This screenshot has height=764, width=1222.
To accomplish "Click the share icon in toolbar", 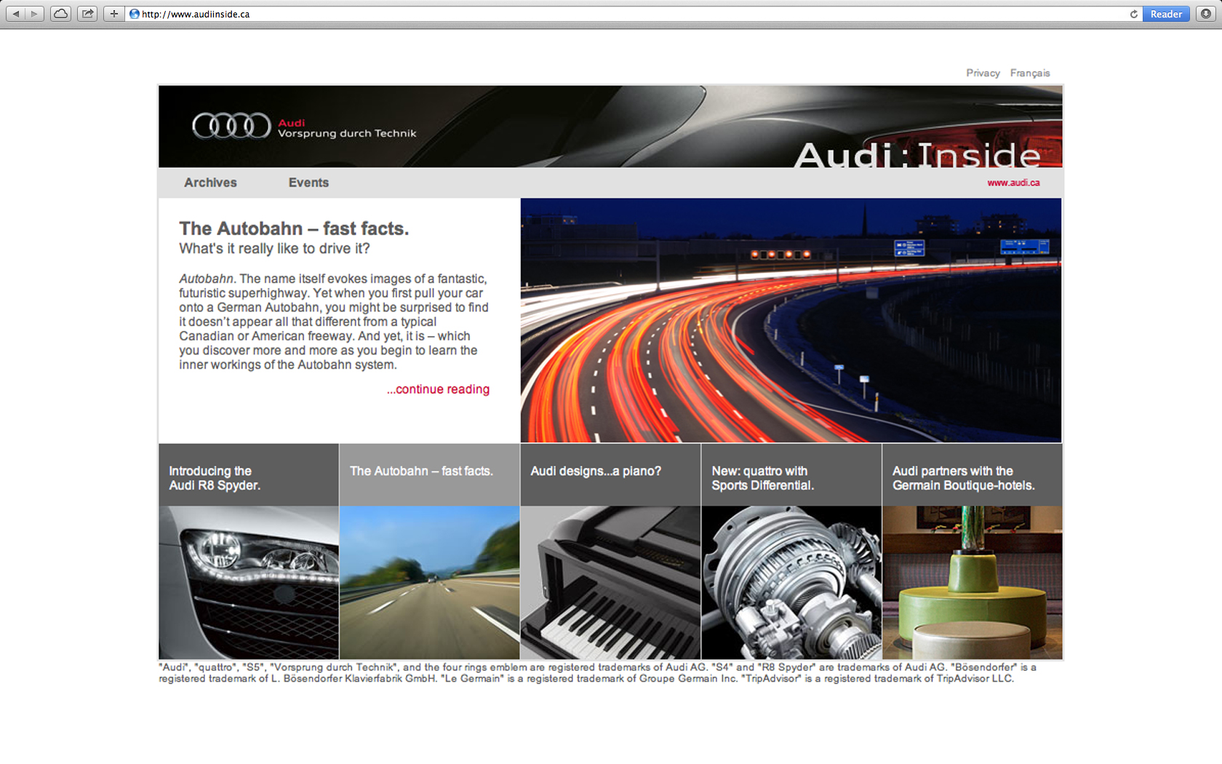I will pyautogui.click(x=87, y=14).
